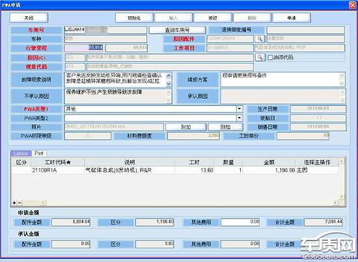Viewport: 358px width, 262px height.
Task: Click the 初始化 button
Action: pyautogui.click(x=134, y=18)
